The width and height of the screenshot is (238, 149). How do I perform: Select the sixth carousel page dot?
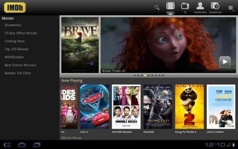pyautogui.click(x=152, y=76)
